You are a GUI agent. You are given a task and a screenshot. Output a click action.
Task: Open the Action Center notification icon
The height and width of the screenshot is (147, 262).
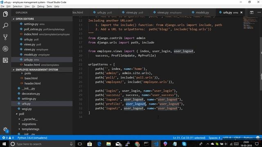click(x=257, y=144)
